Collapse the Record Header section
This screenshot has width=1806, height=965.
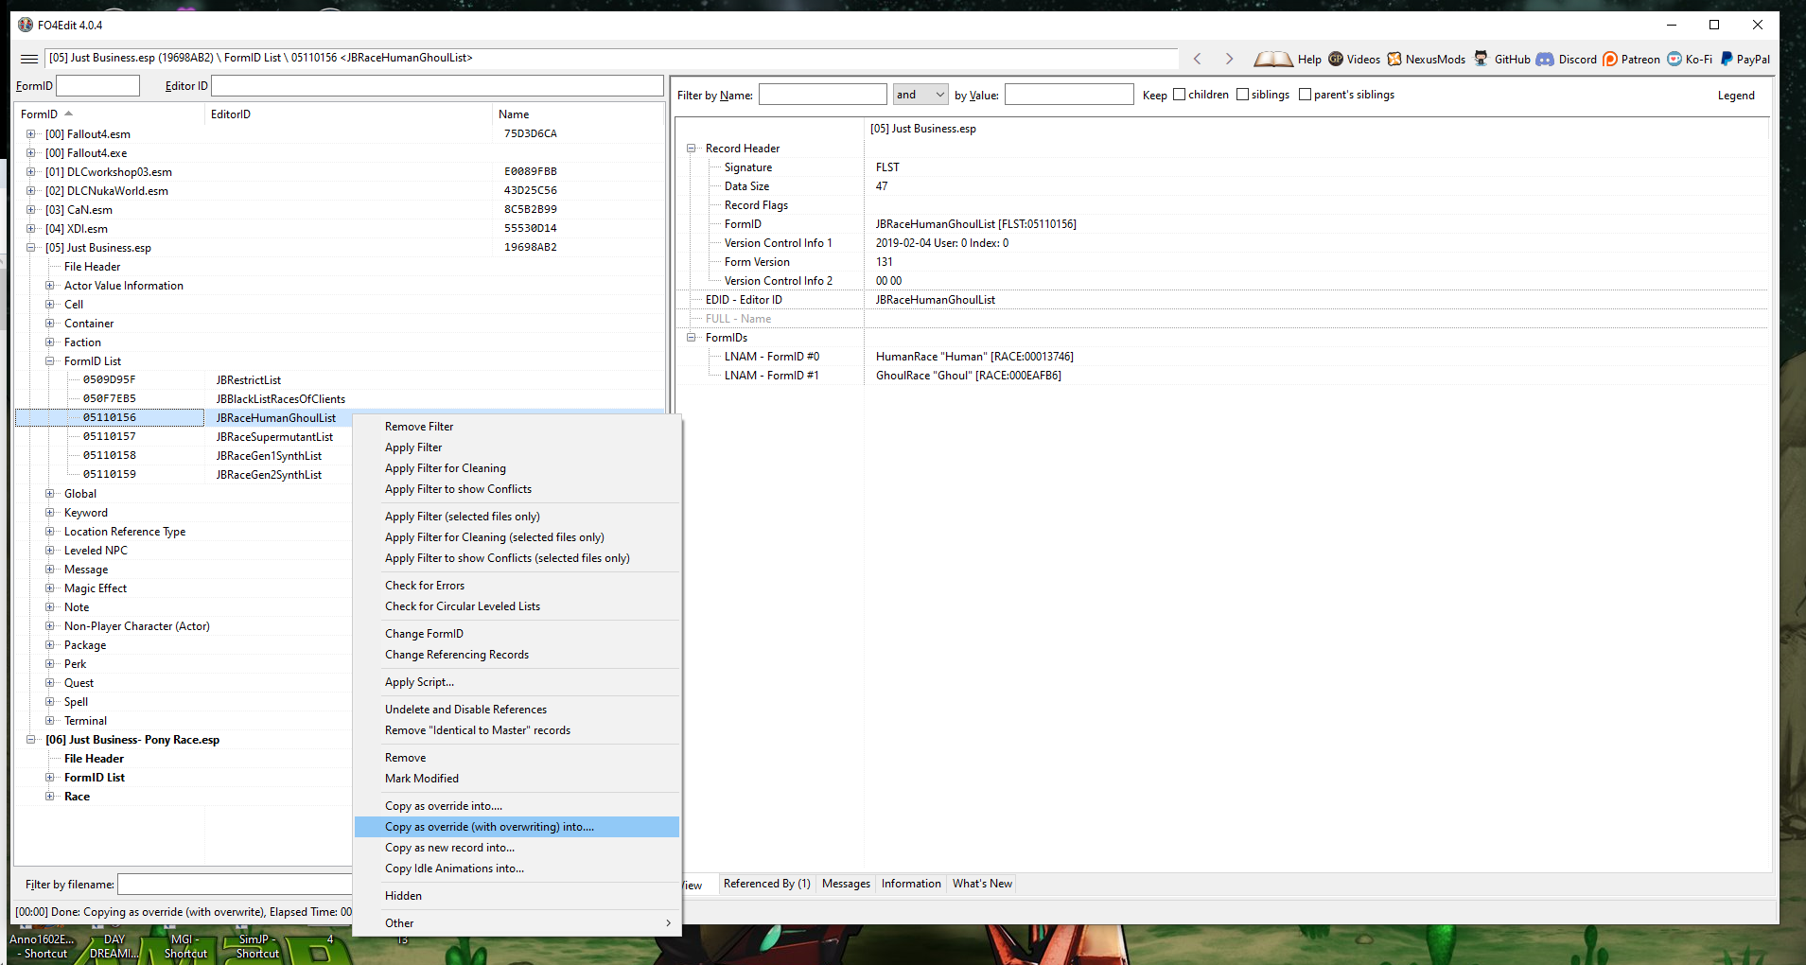pos(692,149)
